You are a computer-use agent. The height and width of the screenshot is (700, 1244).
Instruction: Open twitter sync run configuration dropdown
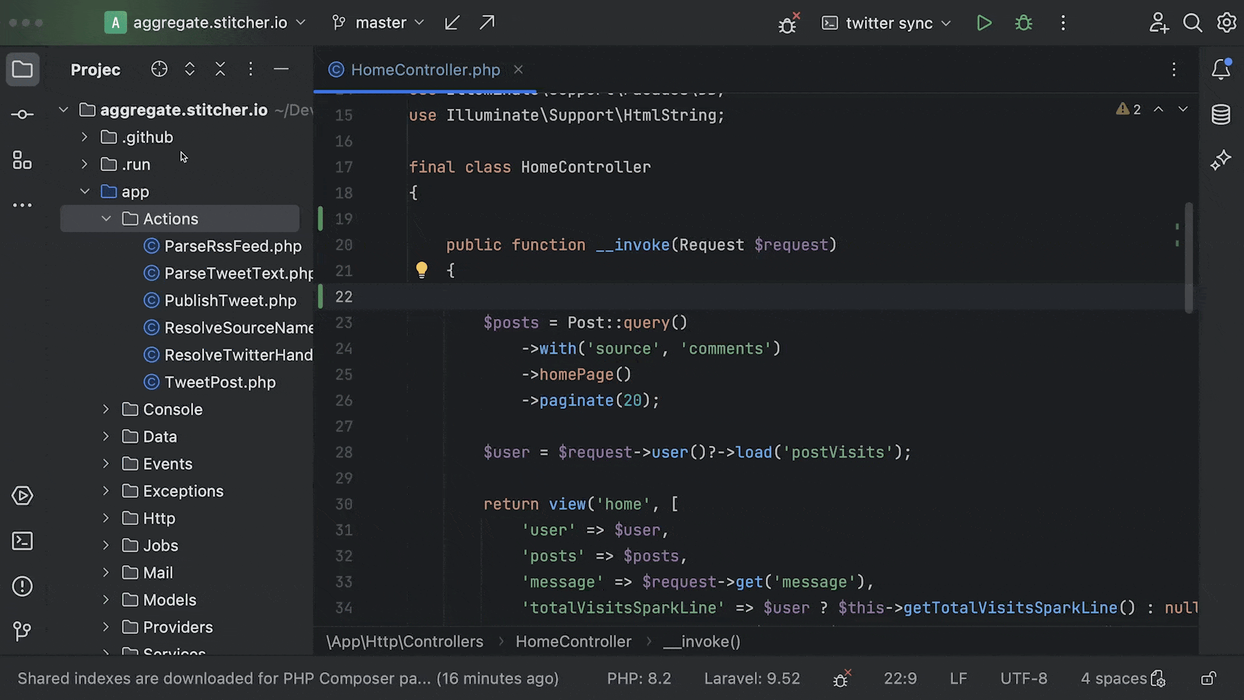click(x=888, y=23)
